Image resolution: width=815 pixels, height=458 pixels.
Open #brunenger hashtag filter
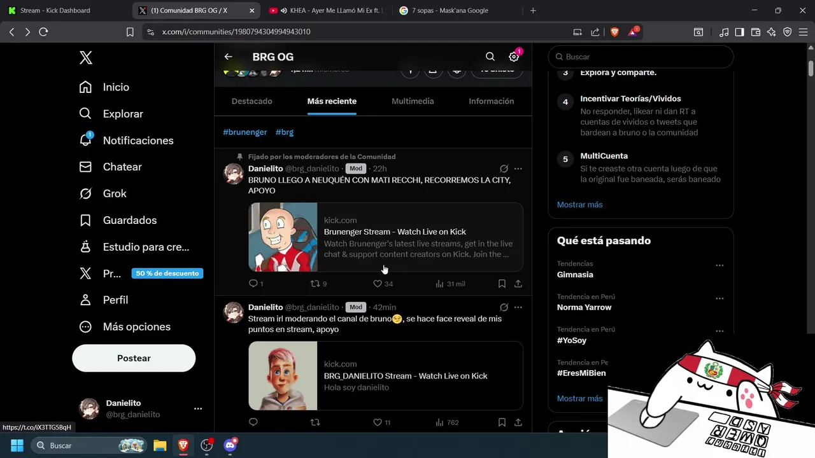tap(245, 132)
